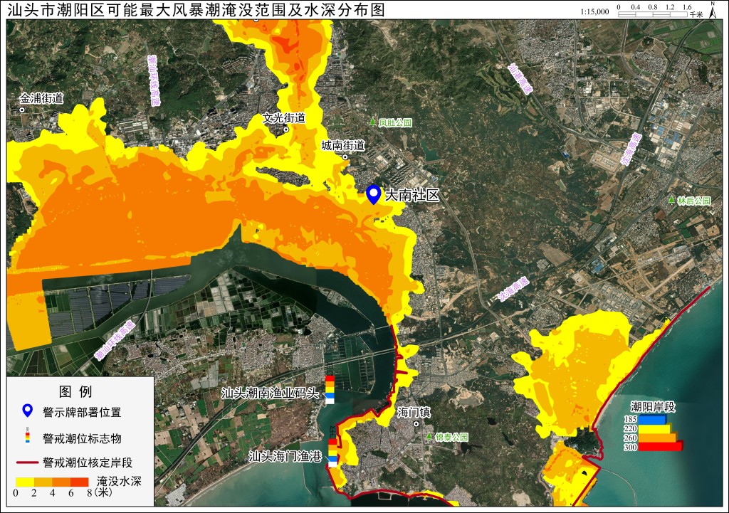The width and height of the screenshot is (729, 513).
Task: Click the 金浦街道 location dot
Action: pyautogui.click(x=22, y=110)
